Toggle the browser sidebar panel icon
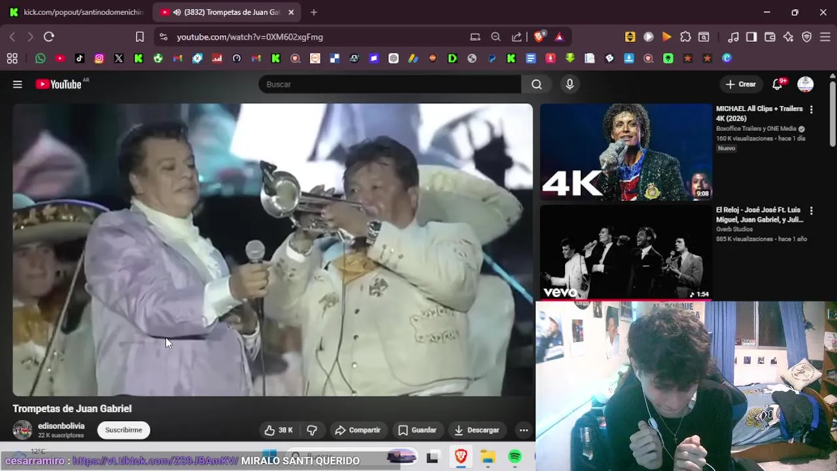 751,37
